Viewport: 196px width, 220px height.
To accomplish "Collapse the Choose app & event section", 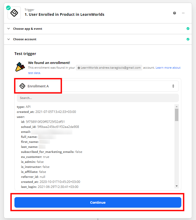I will (9, 29).
